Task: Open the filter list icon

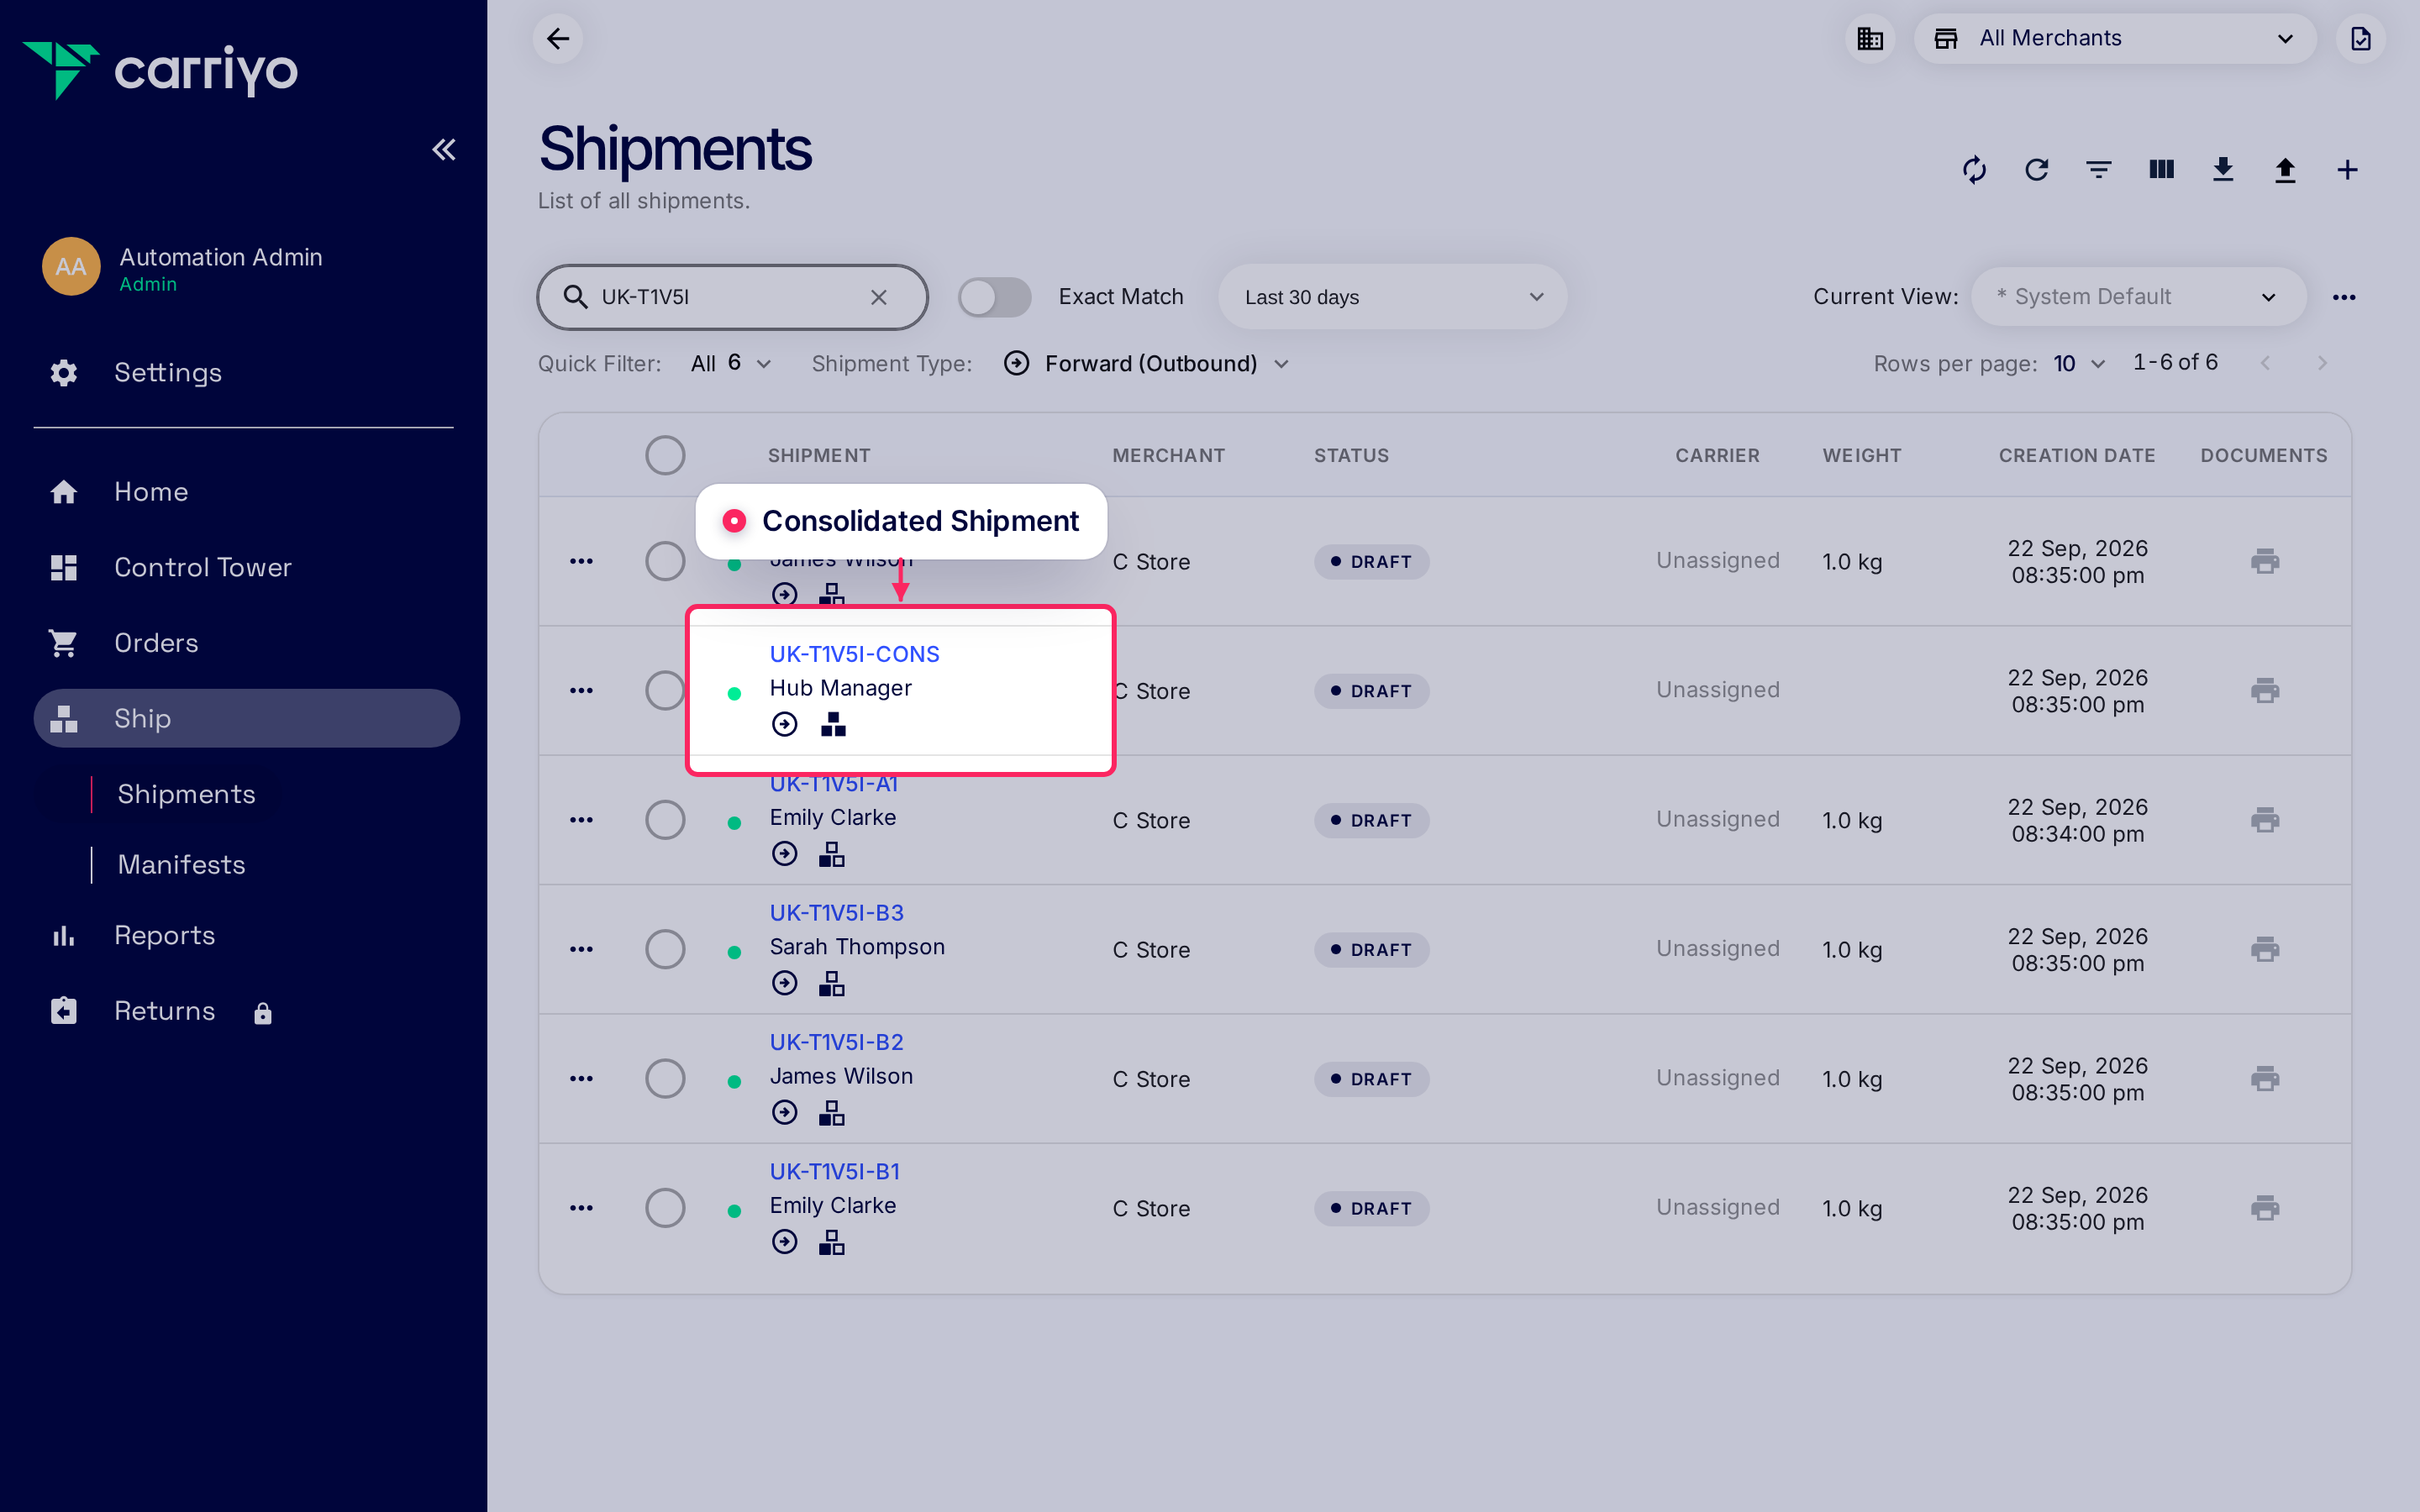Action: pos(2099,170)
